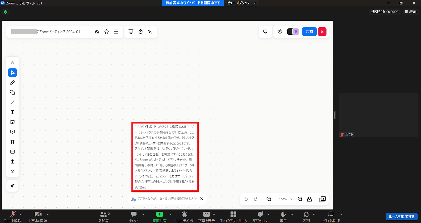Open the timer tool
The width and height of the screenshot is (421, 223).
(141, 32)
